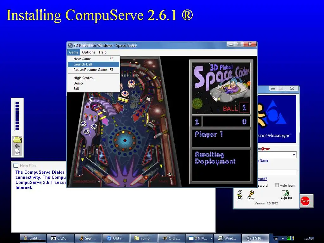Toggle the Auto-login checkbox

point(277,185)
